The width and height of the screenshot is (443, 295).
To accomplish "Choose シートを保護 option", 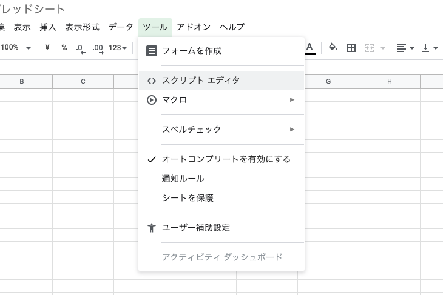I will point(188,198).
